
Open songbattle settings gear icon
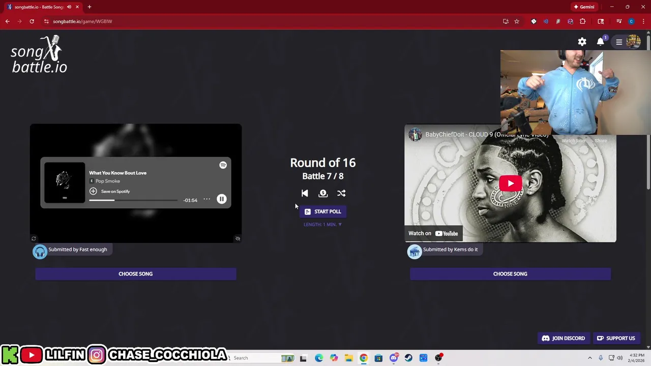tap(582, 42)
